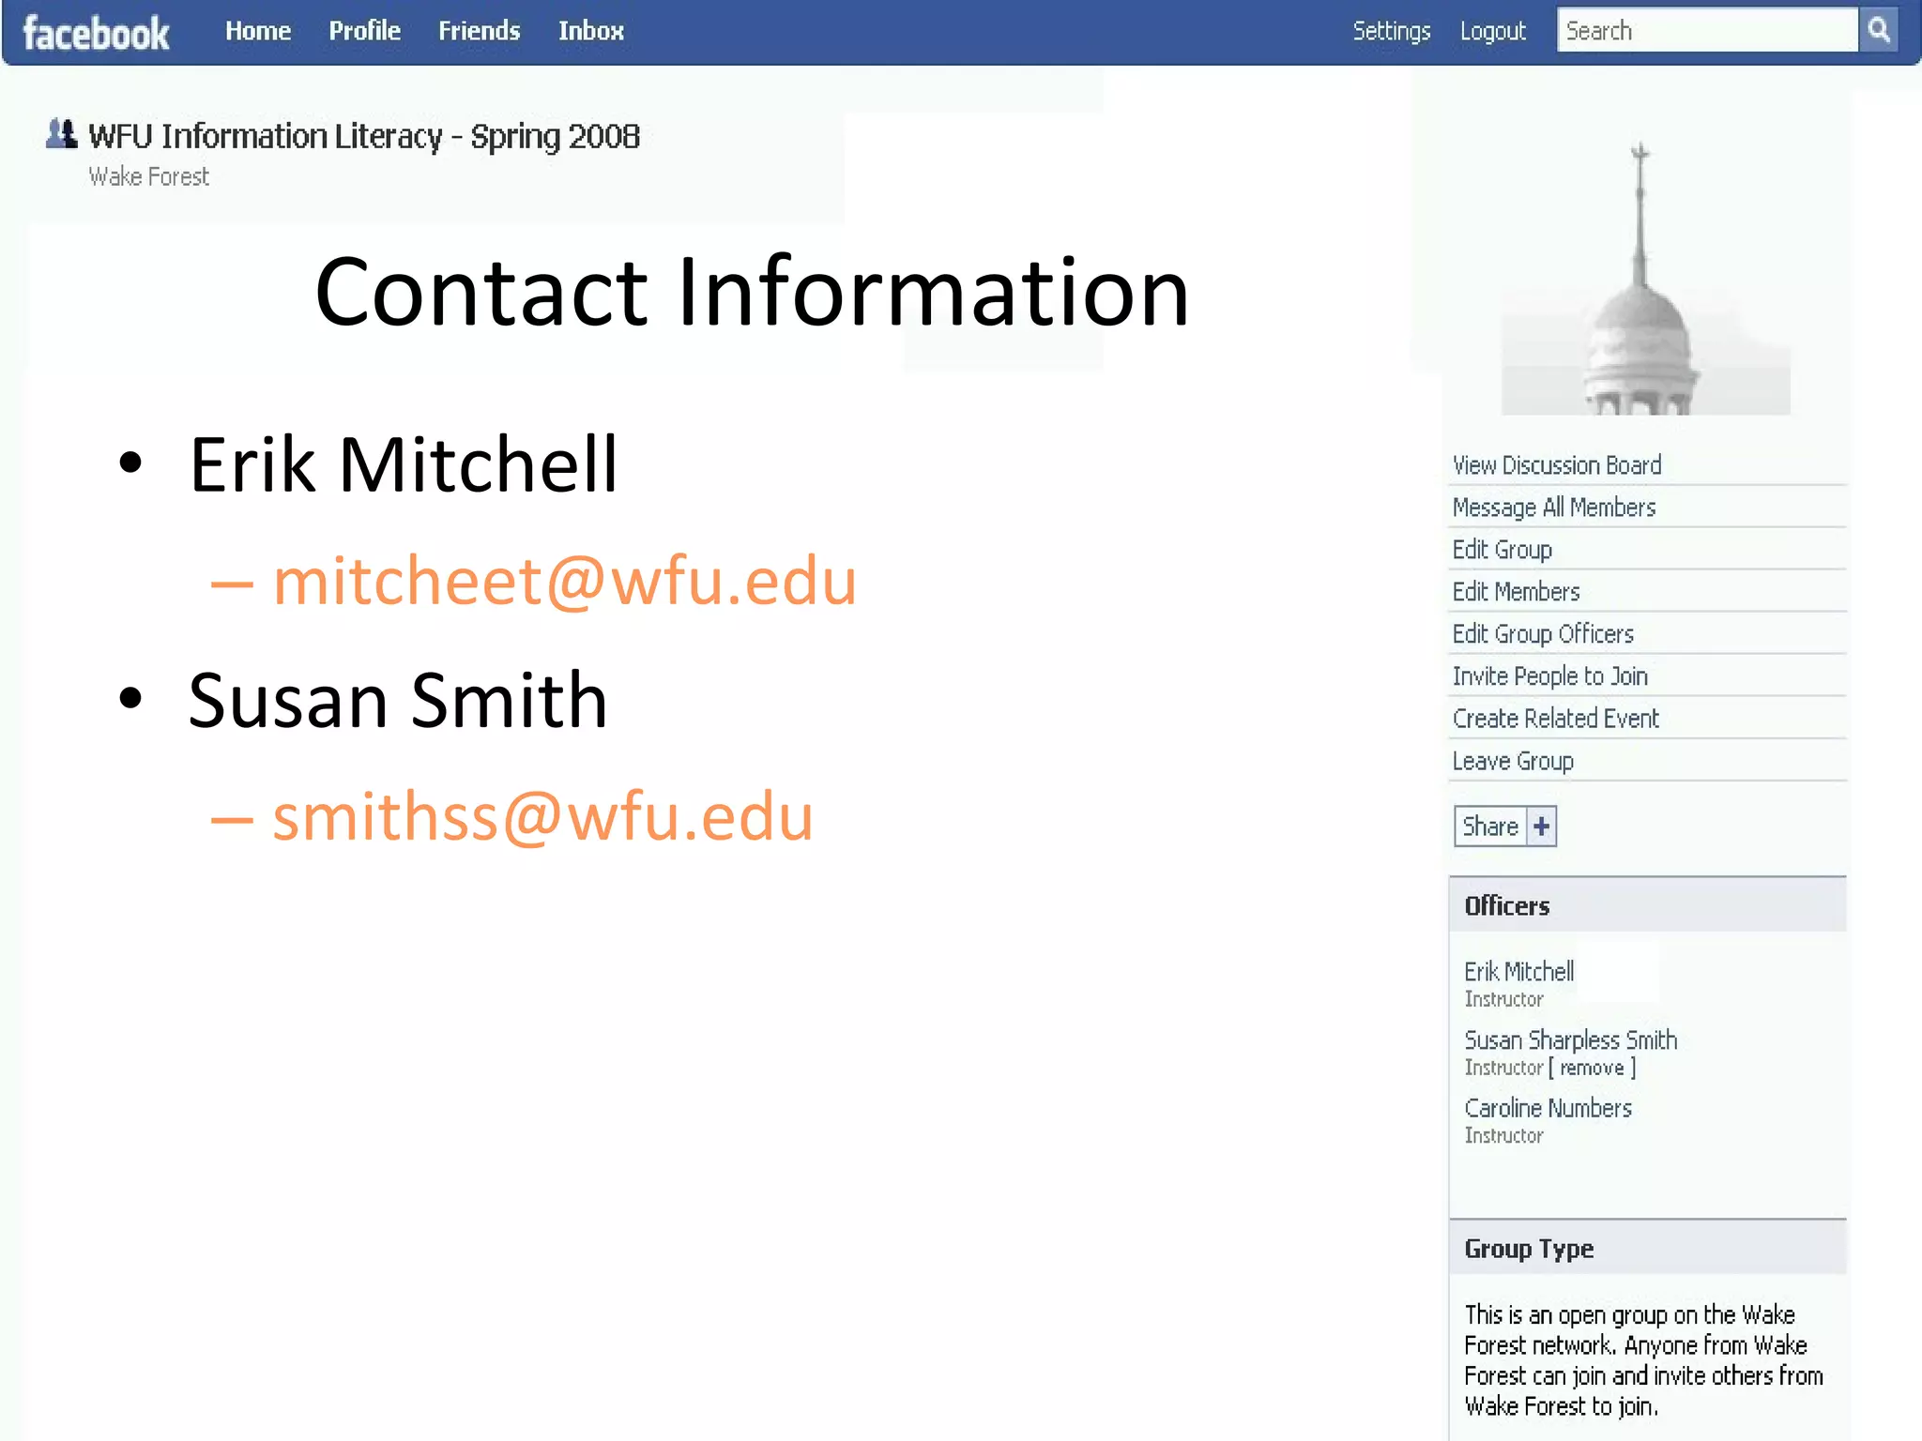Click the Share button
The image size is (1922, 1441).
[x=1505, y=827]
